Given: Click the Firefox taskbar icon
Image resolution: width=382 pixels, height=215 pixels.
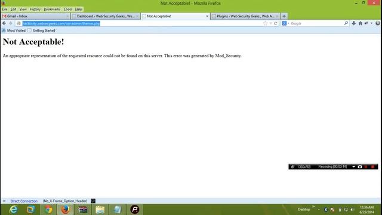Looking at the screenshot, I should pos(65,210).
